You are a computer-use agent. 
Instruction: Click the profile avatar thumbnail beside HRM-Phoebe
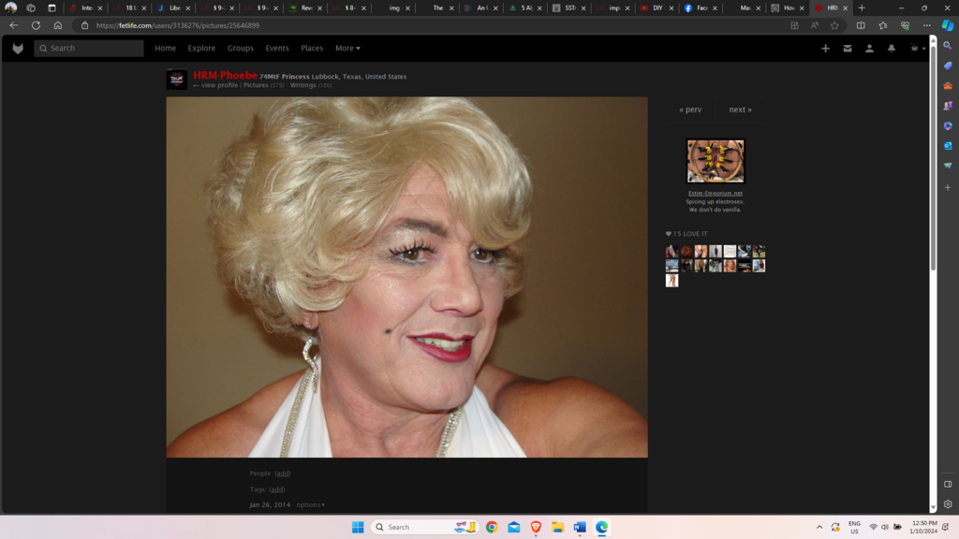pos(177,79)
